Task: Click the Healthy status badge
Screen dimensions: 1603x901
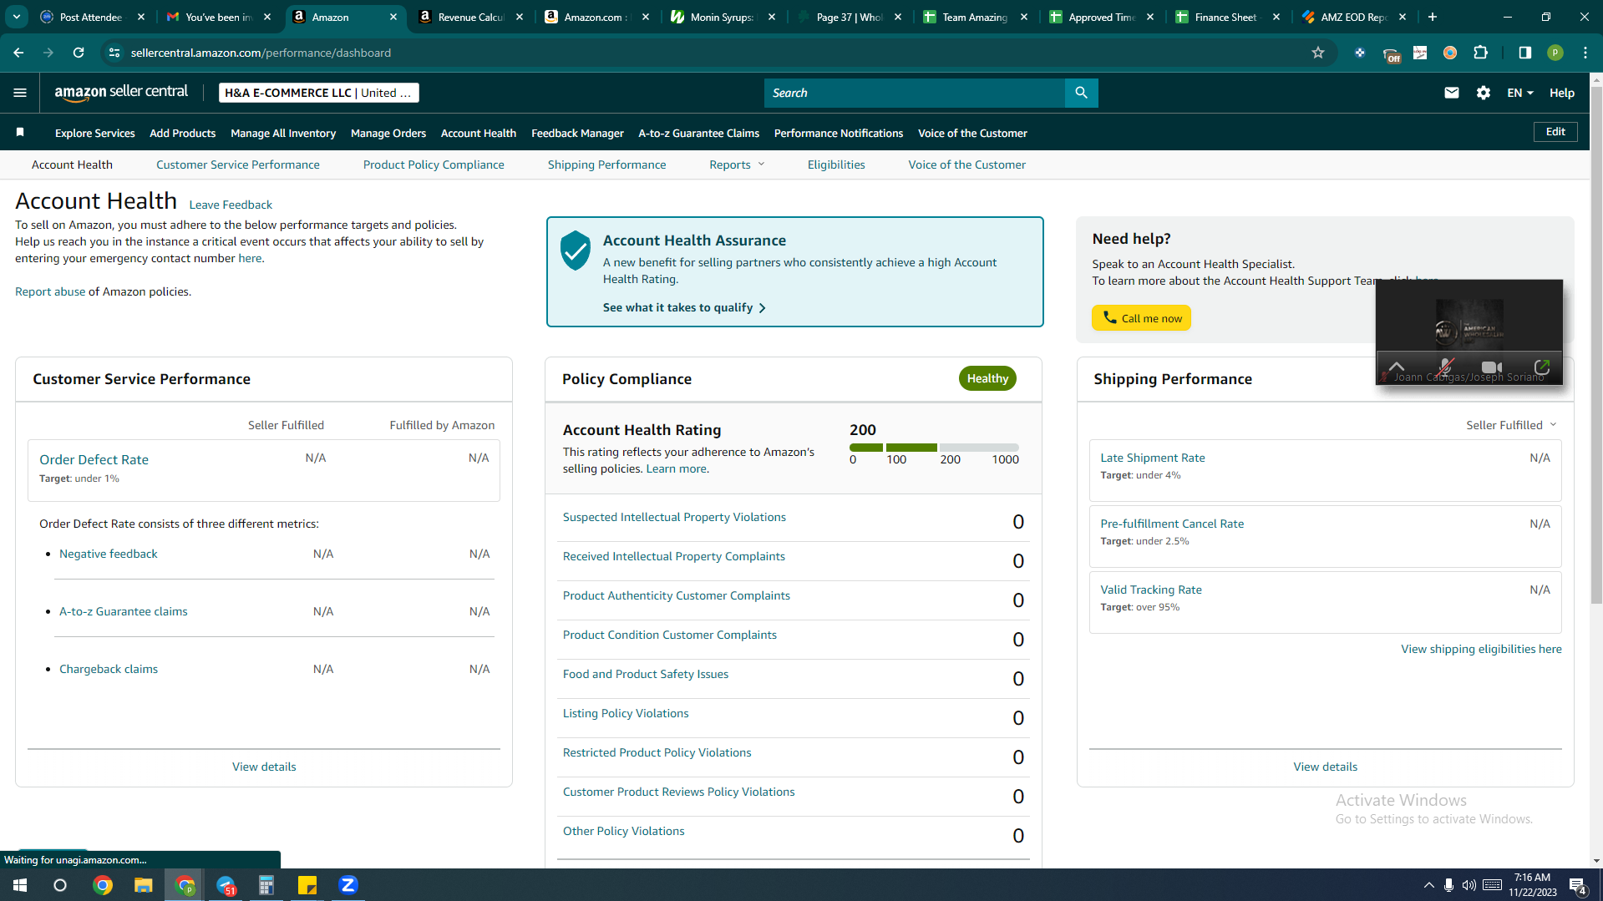Action: coord(987,378)
